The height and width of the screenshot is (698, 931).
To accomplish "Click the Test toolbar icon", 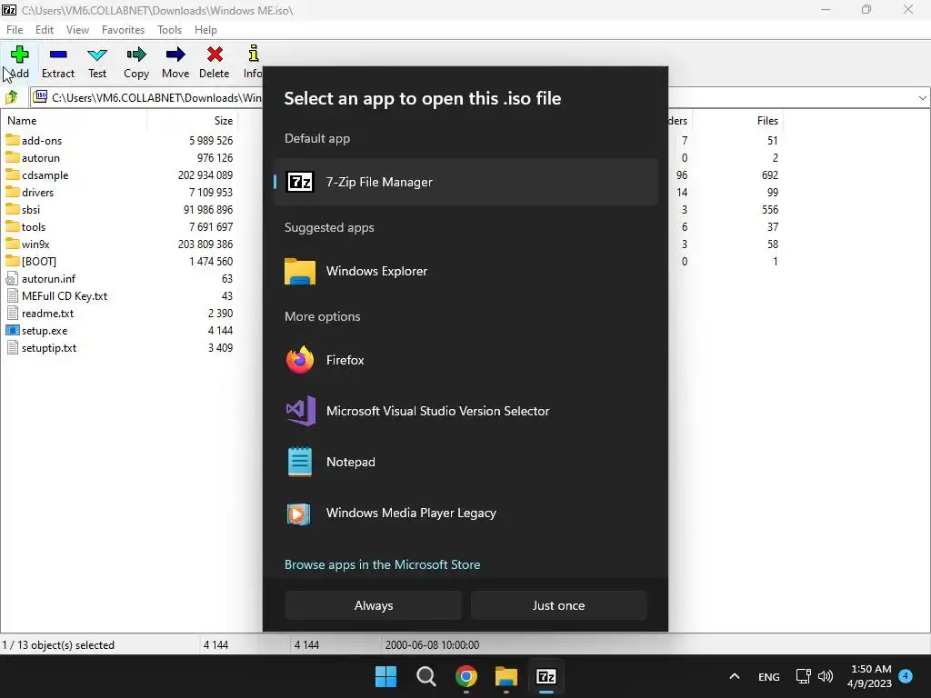I will tap(97, 55).
